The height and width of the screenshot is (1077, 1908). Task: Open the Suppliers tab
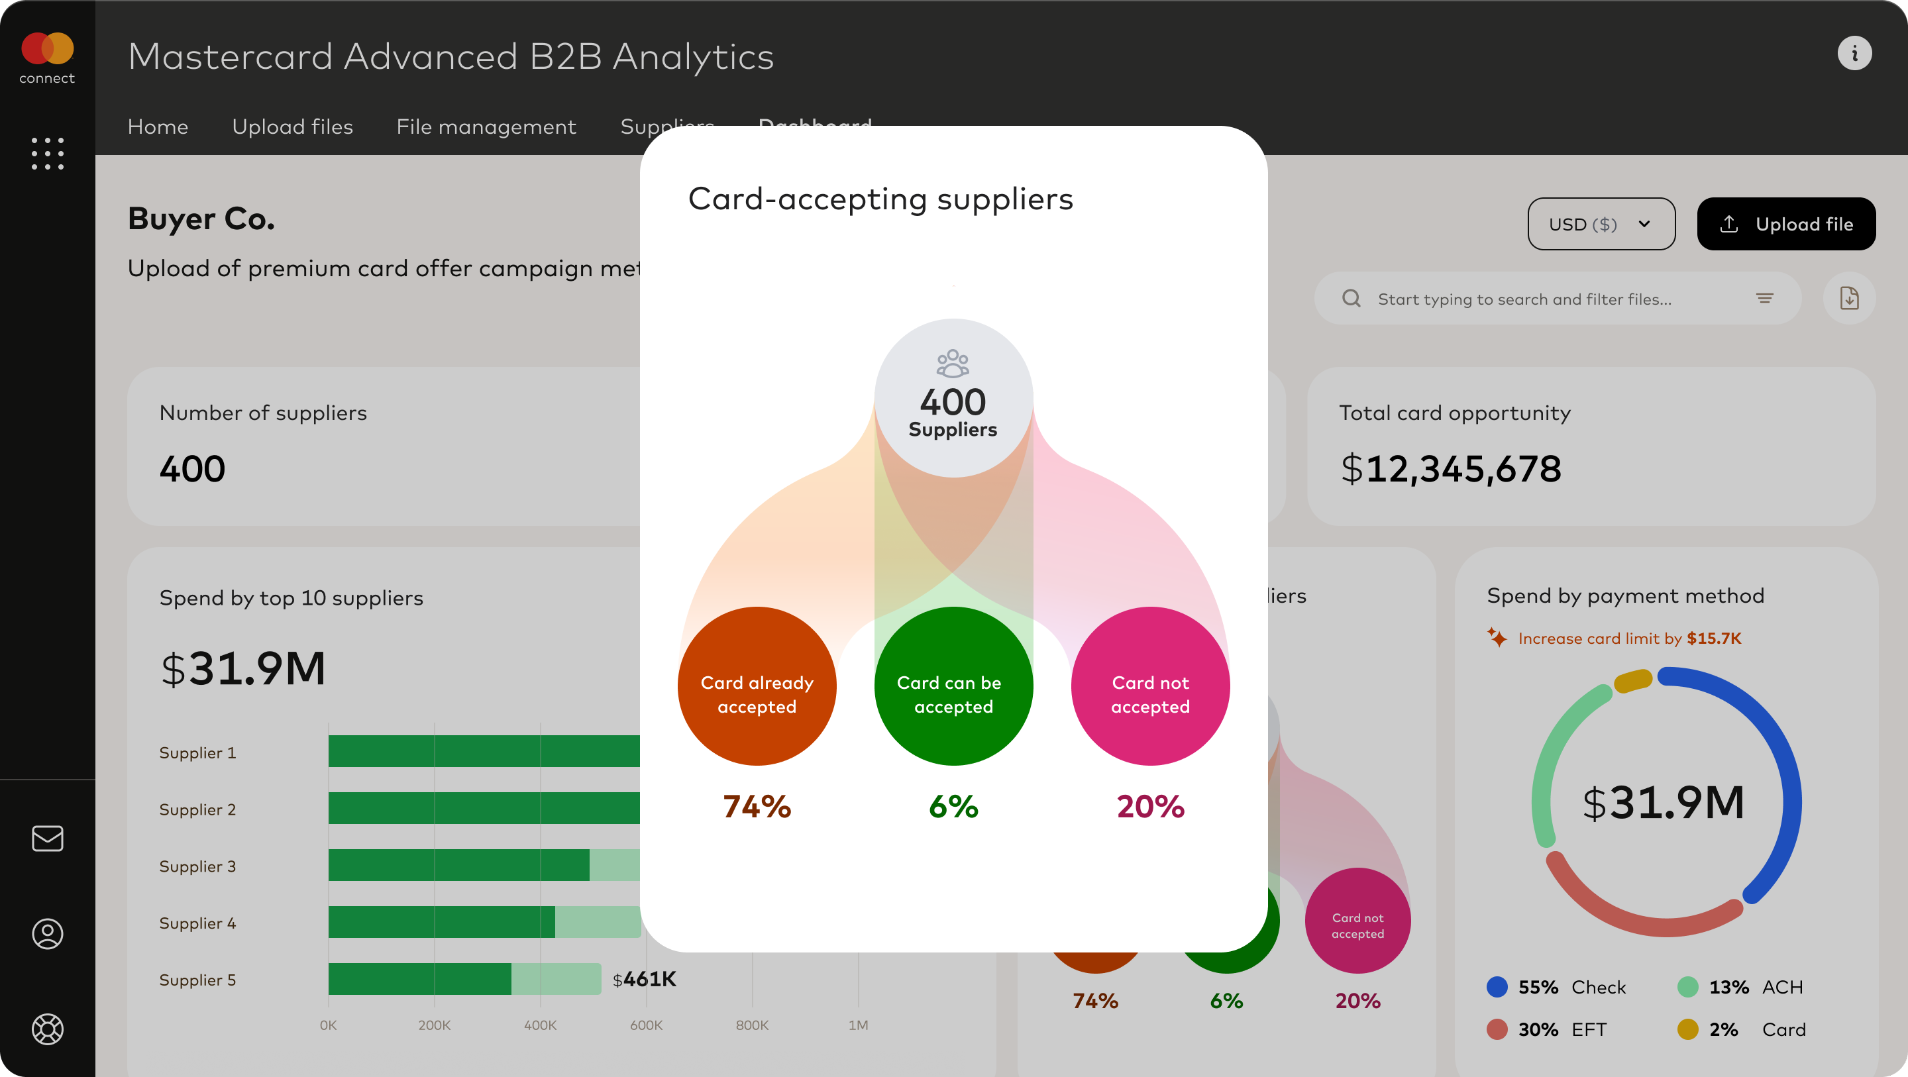click(x=667, y=127)
